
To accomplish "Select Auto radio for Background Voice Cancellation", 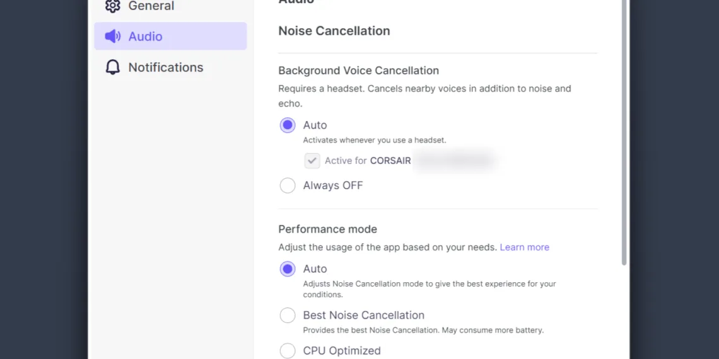I will (x=288, y=125).
